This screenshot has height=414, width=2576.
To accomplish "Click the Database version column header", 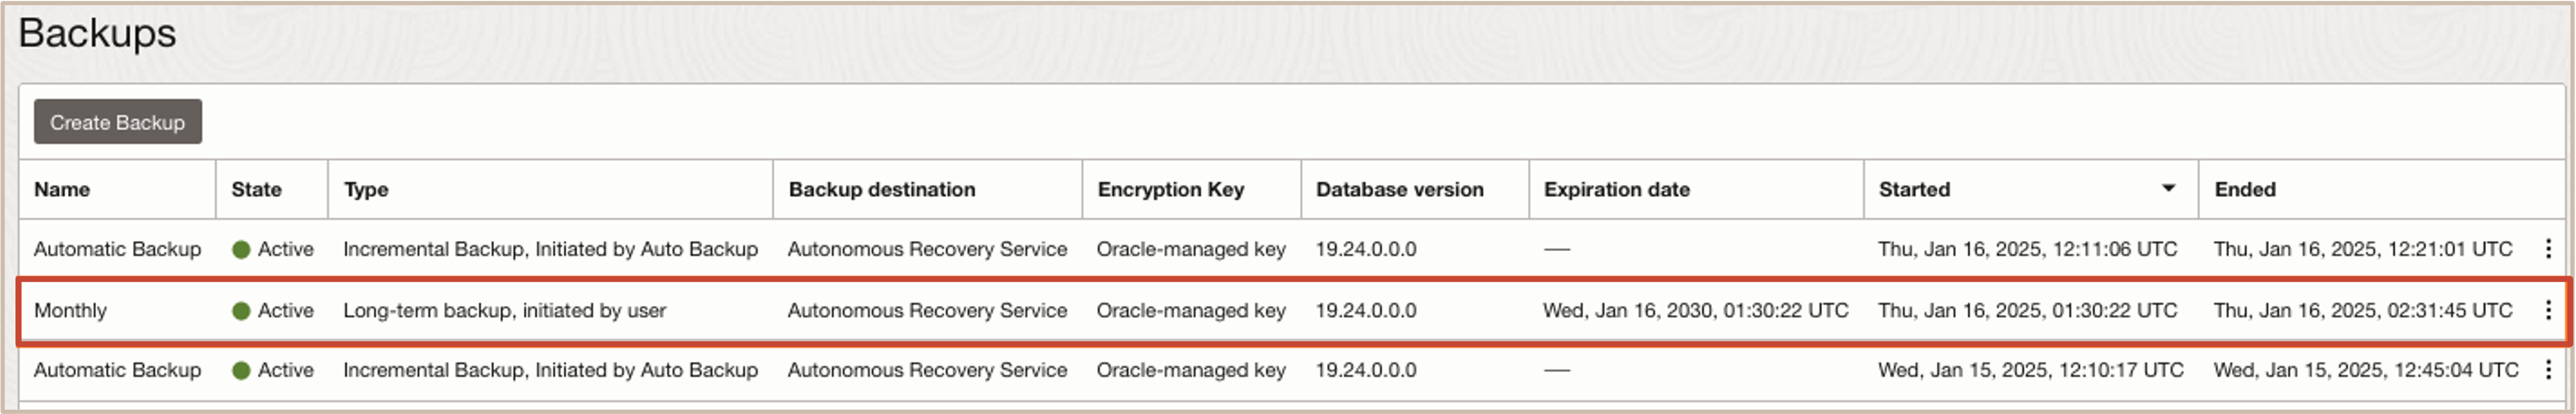I will (1399, 190).
